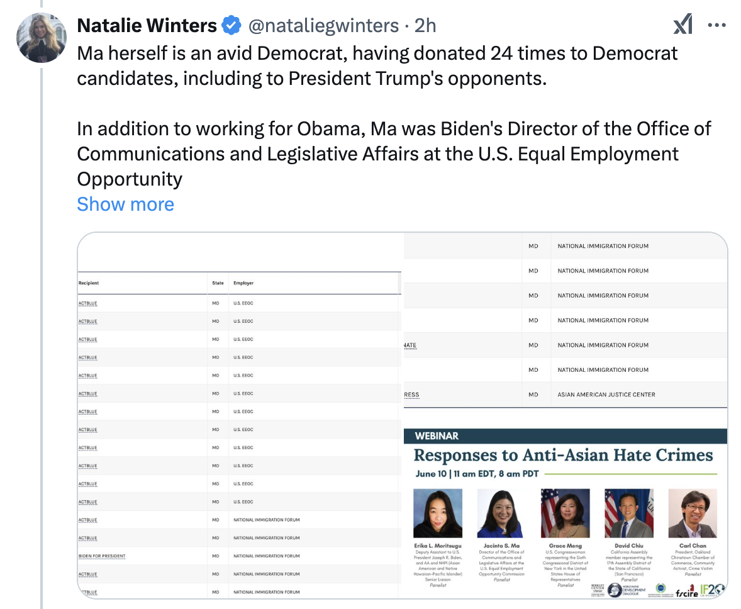741x609 pixels.
Task: Click Jacinta S. Ma panelist photo
Action: [501, 513]
